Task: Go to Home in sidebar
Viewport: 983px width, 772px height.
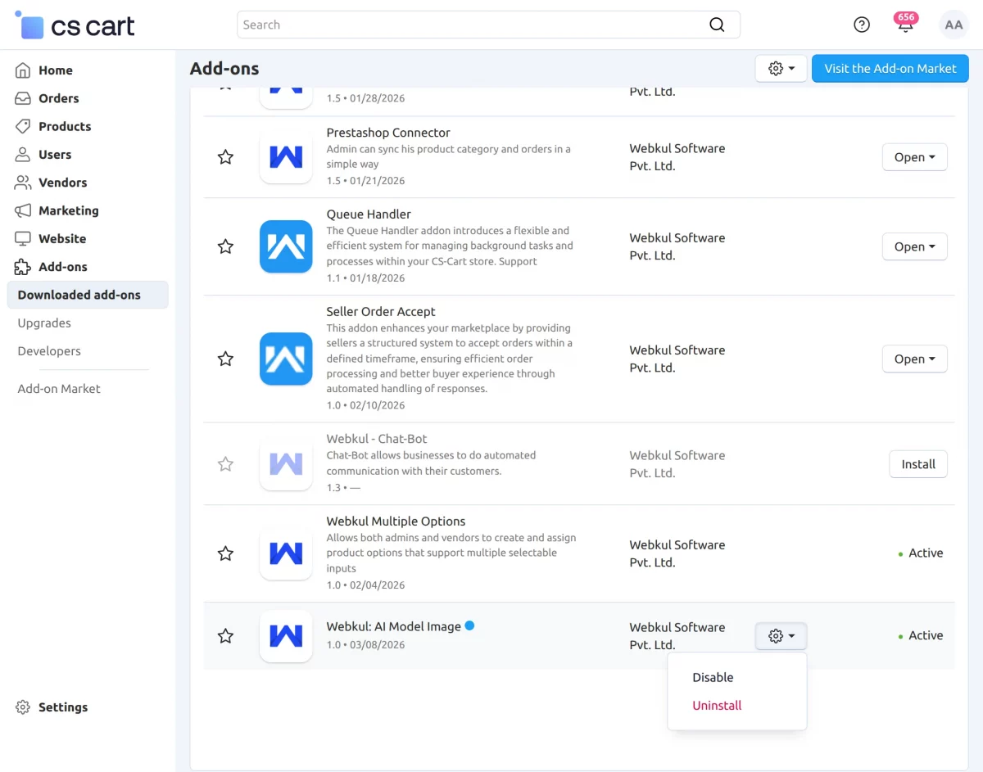Action: (x=56, y=70)
